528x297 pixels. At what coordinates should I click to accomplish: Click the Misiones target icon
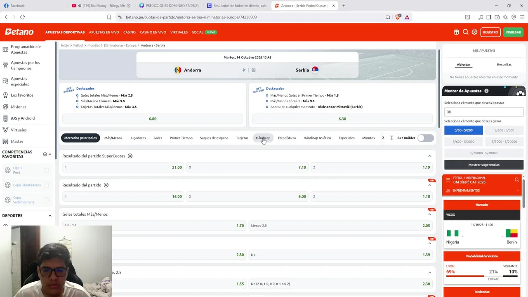(x=5, y=107)
